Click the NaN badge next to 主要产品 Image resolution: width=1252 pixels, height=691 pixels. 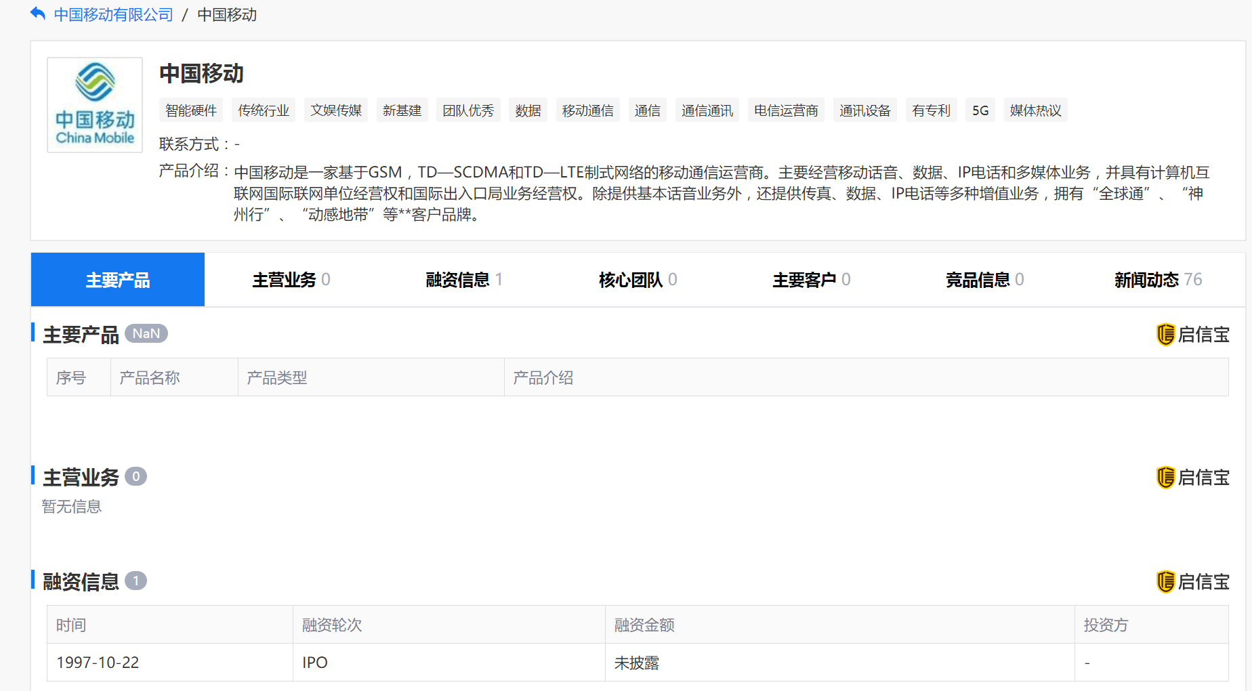click(146, 333)
